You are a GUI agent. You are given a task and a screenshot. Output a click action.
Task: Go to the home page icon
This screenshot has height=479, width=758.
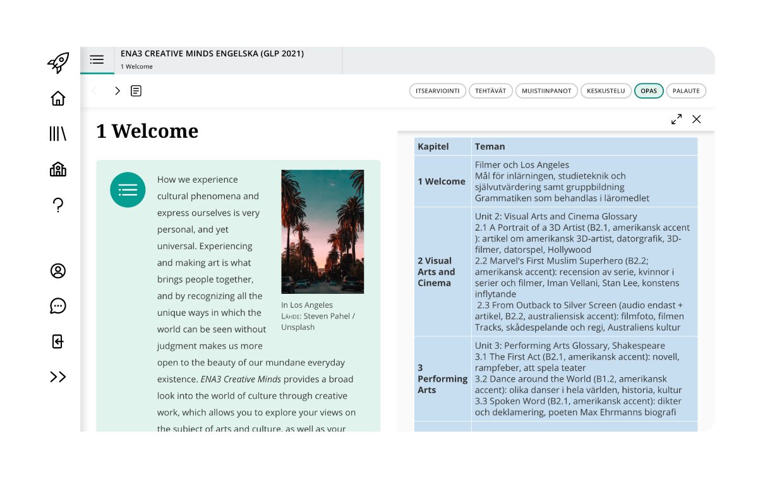point(58,99)
